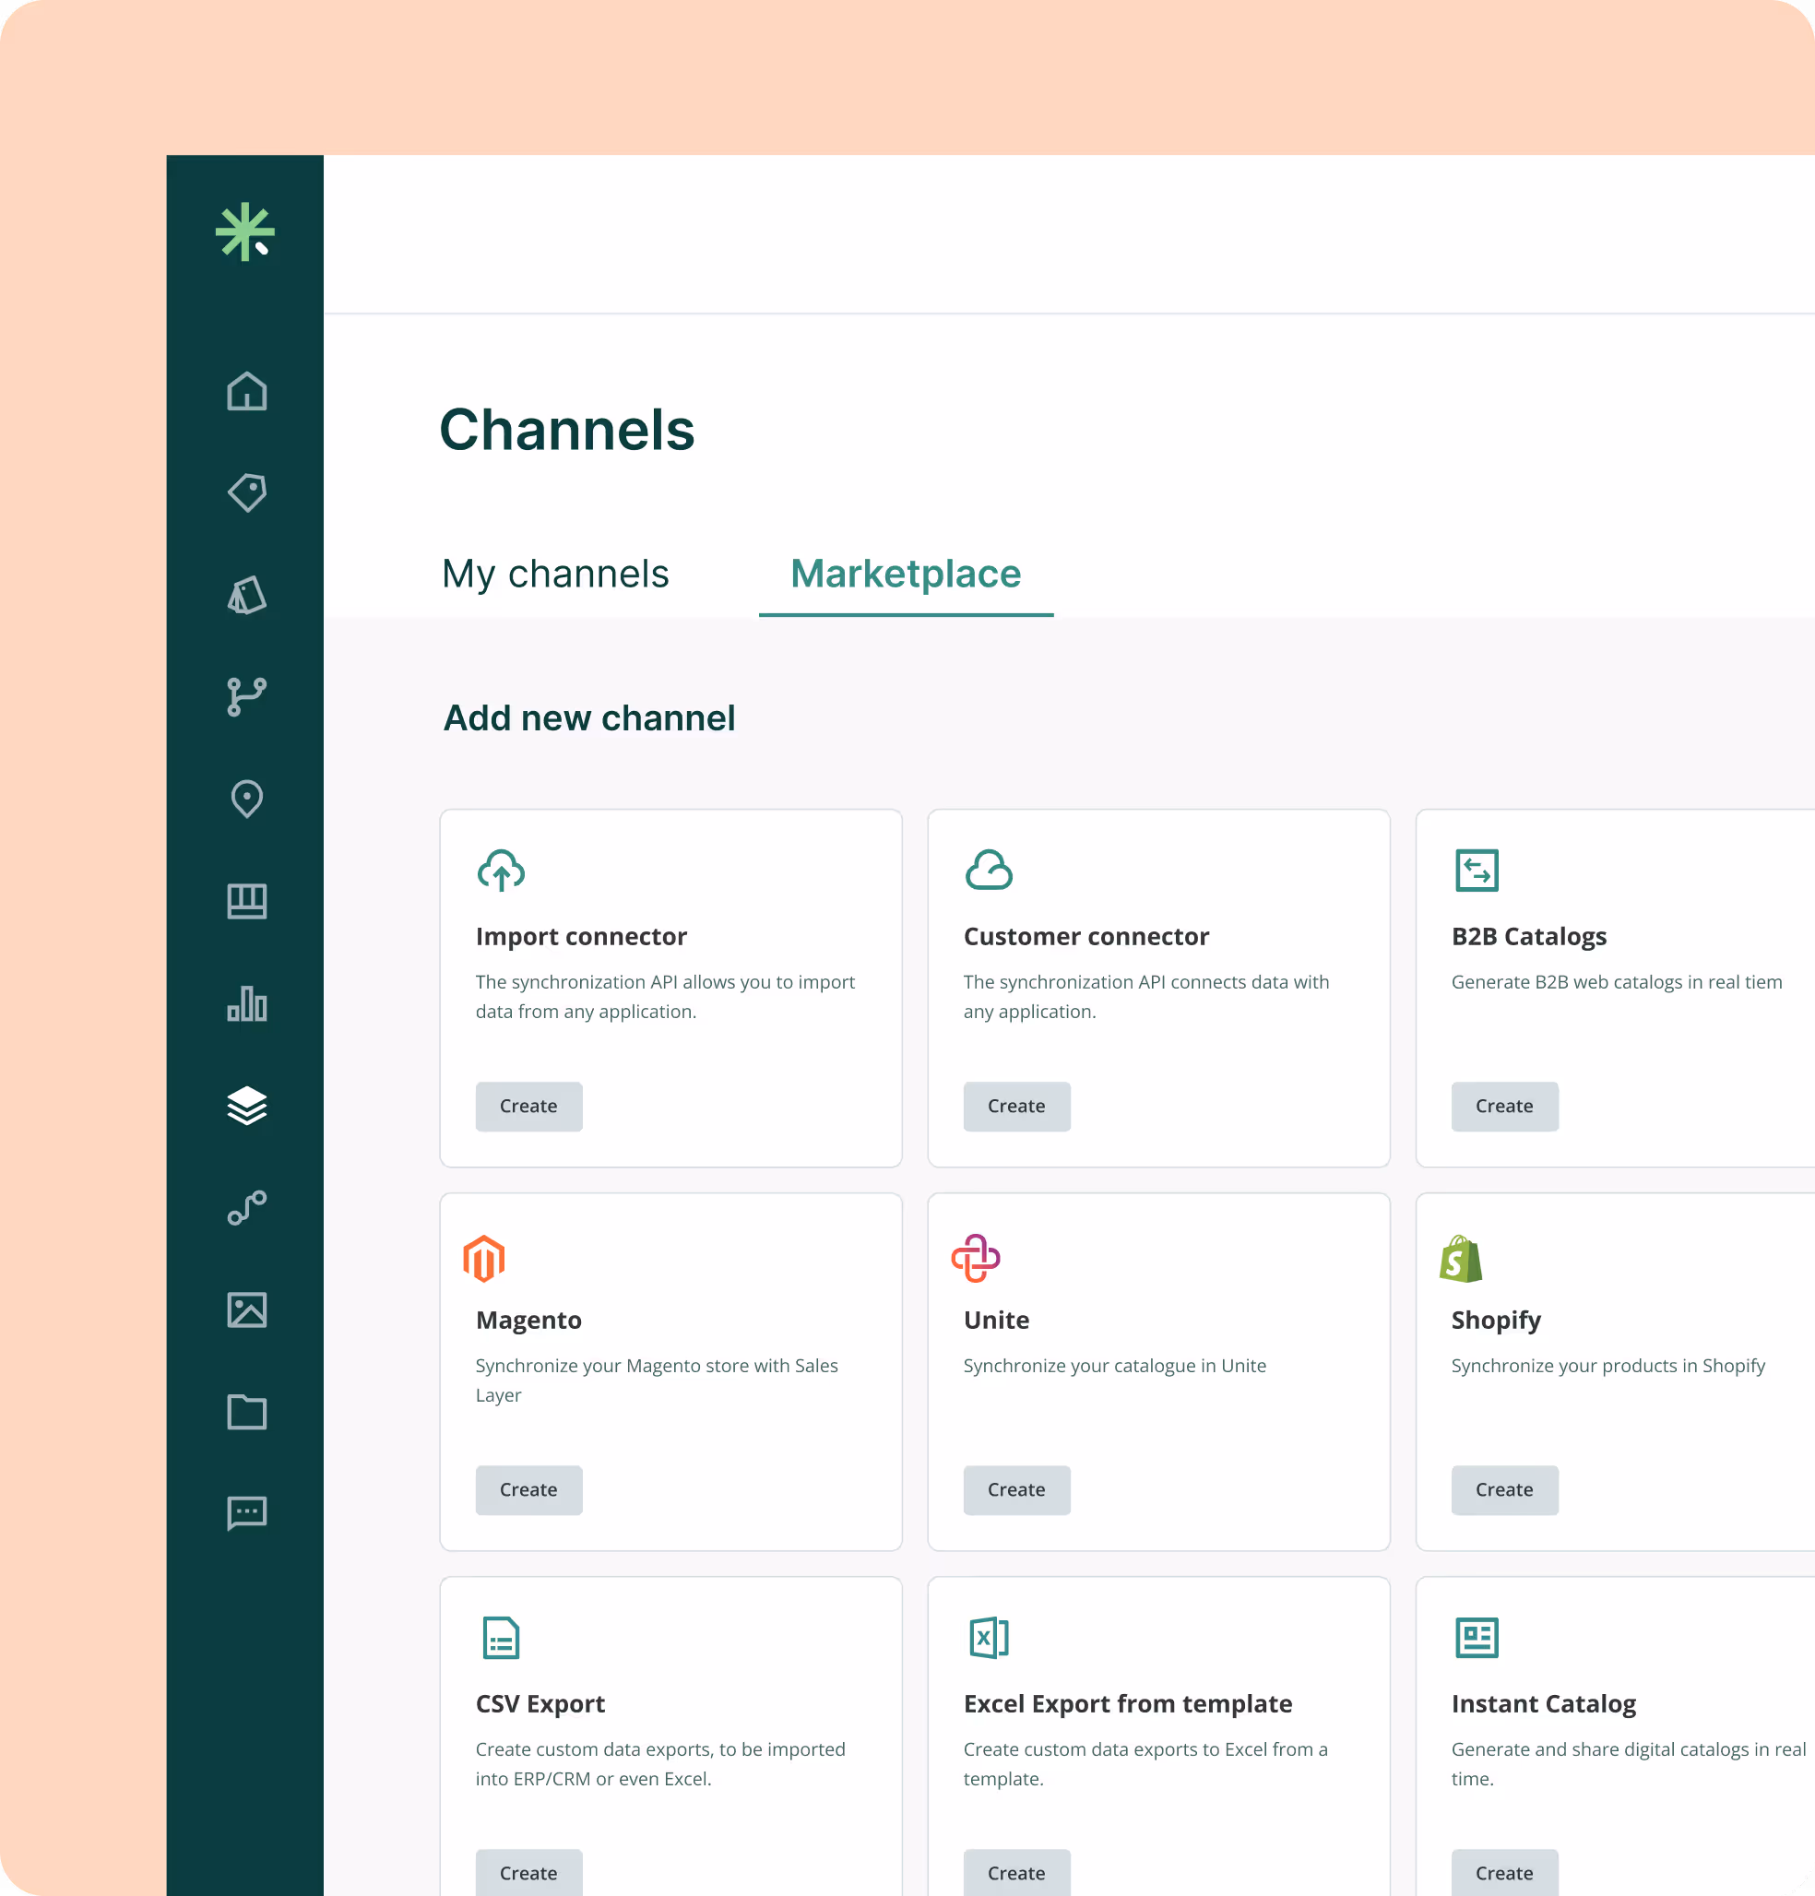
Task: Open the branch/fork sidebar icon
Action: pyautogui.click(x=247, y=696)
